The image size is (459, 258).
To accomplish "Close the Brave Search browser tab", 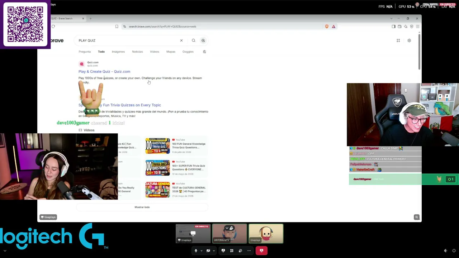I will 83,19.
